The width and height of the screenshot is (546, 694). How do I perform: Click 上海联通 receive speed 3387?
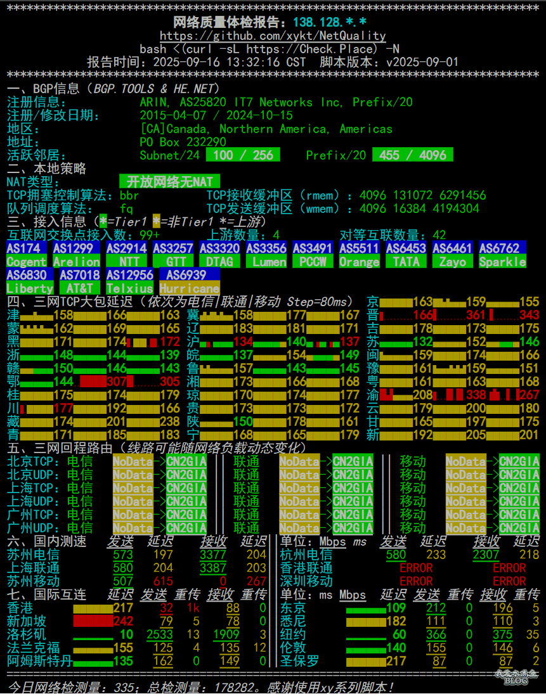pyautogui.click(x=213, y=568)
